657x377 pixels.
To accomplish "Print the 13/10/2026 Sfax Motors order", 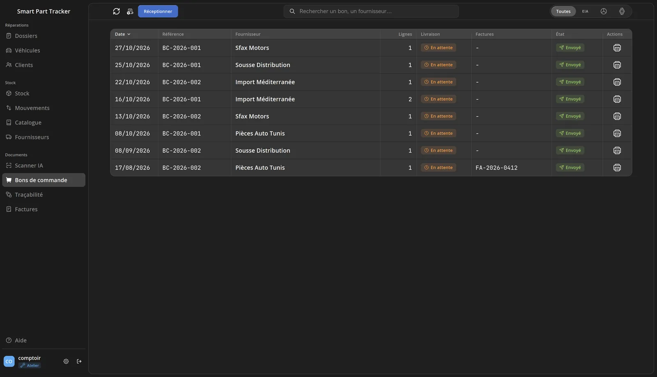I will tap(617, 116).
